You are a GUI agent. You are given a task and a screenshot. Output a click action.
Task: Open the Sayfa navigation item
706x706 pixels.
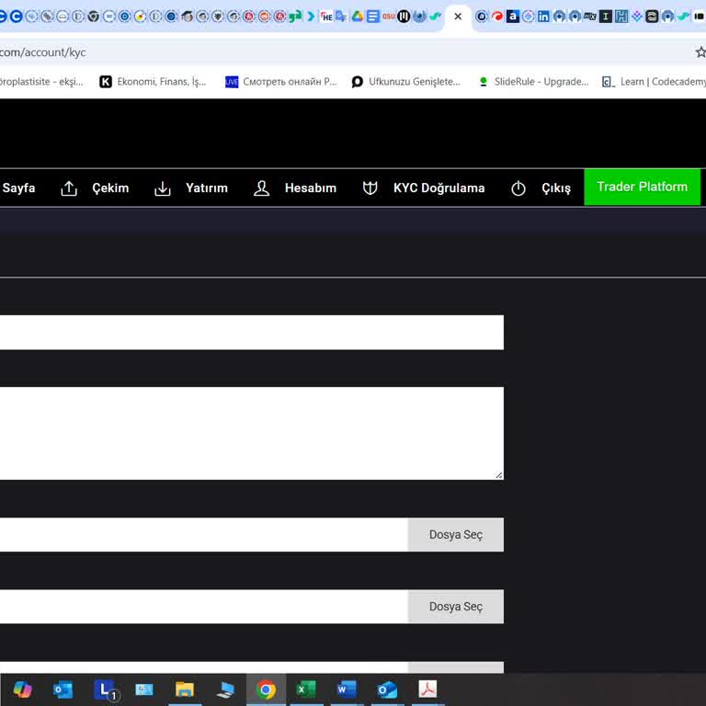18,188
